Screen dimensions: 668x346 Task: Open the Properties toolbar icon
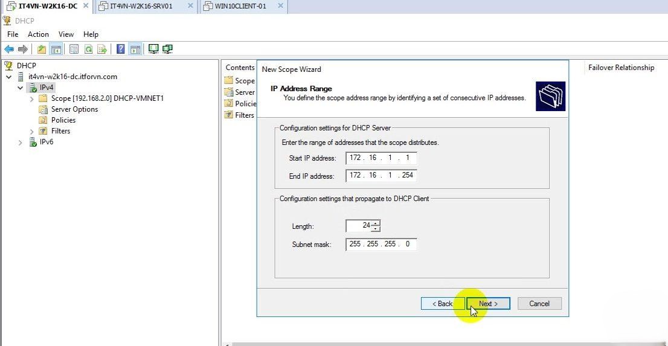pos(74,50)
